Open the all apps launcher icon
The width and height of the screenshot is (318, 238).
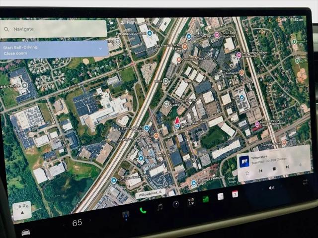pyautogui.click(x=191, y=202)
